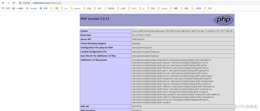Click the PHP API row label
Image resolution: width=260 pixels, height=111 pixels.
[84, 106]
